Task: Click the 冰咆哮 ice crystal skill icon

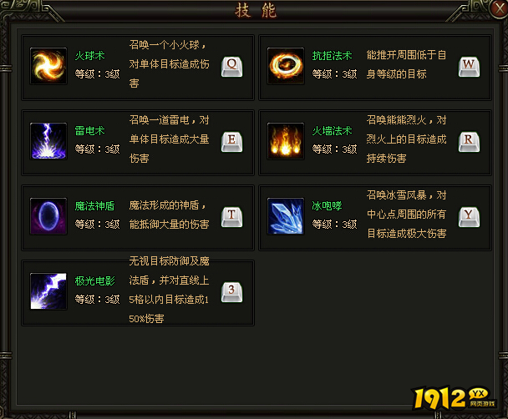Action: coord(286,216)
